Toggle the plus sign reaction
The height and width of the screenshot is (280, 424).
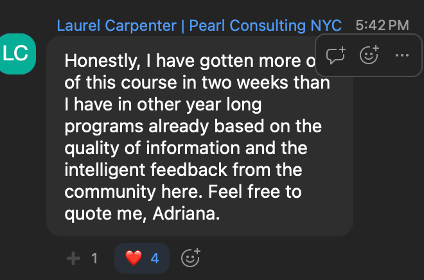pyautogui.click(x=73, y=258)
